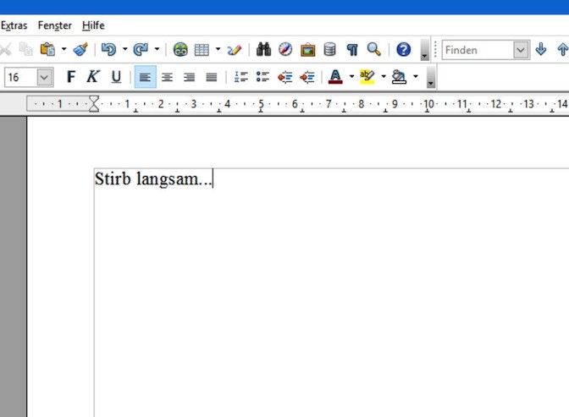Viewport: 569px width, 417px height.
Task: Open the font color palette dropdown
Action: [351, 76]
